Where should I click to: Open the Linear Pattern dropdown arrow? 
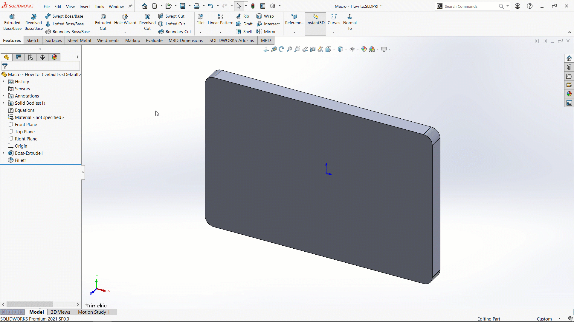pos(220,32)
